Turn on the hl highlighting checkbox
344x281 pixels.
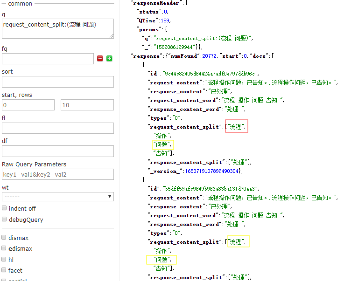(4, 259)
